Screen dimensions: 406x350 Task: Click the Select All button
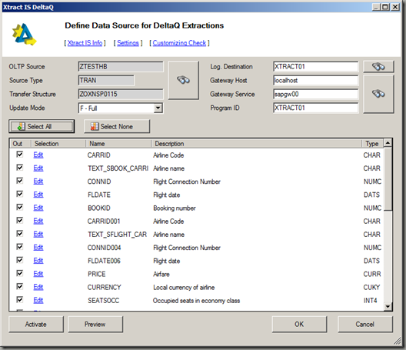(x=42, y=126)
